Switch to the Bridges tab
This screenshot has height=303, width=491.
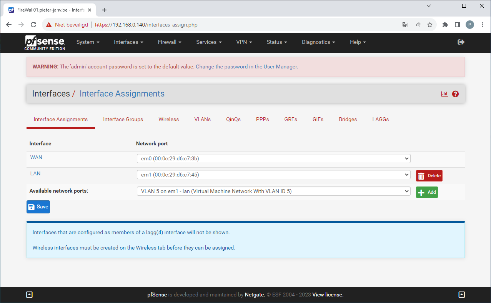point(348,119)
